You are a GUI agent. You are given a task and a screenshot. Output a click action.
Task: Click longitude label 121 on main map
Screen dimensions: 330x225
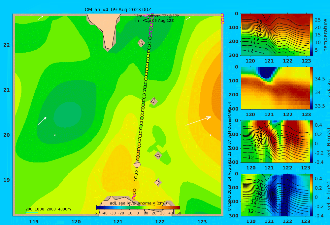(118, 222)
